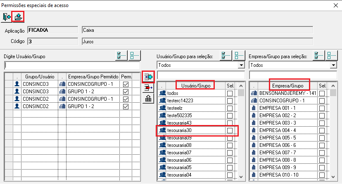Check the Sel. box for EMPRESA 008 - 8
The width and height of the screenshot is (342, 184).
tap(322, 160)
